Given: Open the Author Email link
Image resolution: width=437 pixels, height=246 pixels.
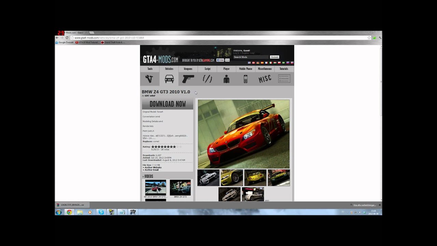Looking at the screenshot, I should pyautogui.click(x=152, y=170).
